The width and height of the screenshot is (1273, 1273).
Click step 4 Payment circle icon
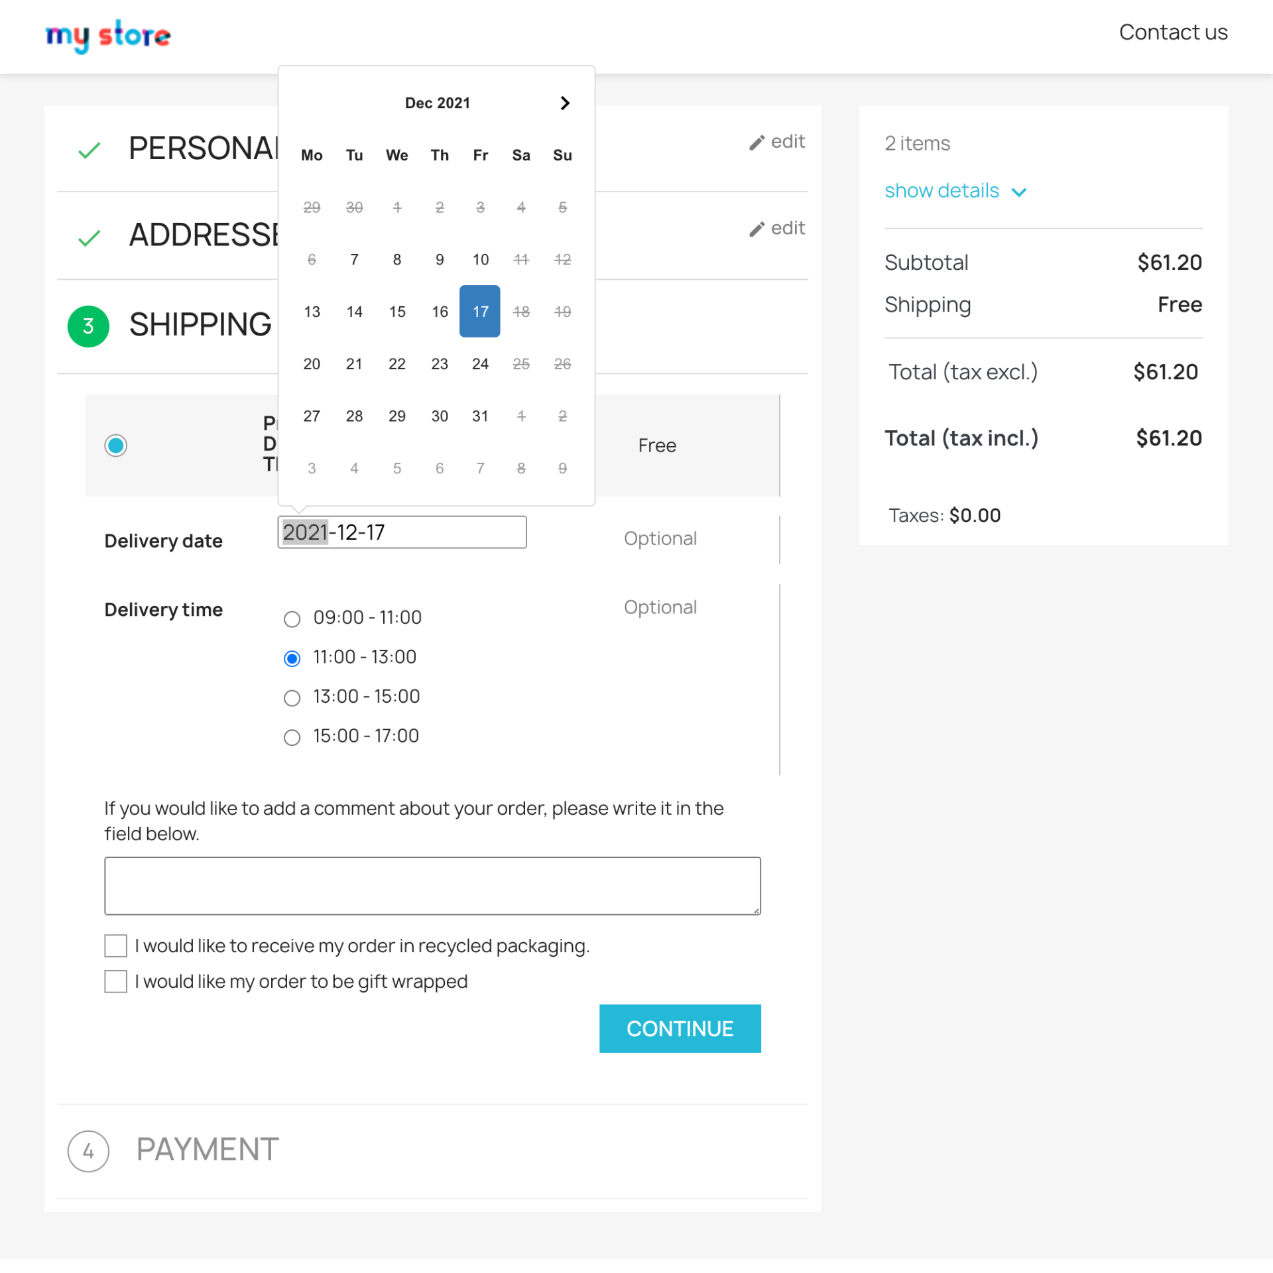[88, 1151]
